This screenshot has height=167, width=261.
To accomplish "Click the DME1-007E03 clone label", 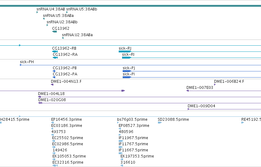I will pos(200,88).
